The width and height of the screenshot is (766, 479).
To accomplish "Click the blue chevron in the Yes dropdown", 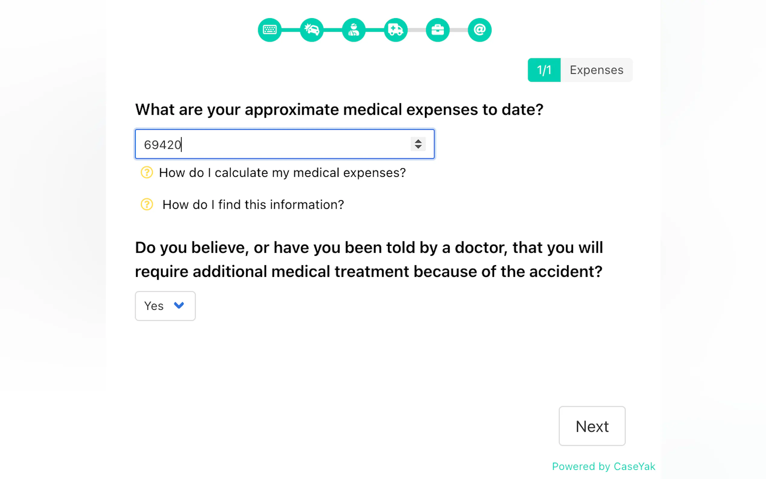I will click(179, 305).
